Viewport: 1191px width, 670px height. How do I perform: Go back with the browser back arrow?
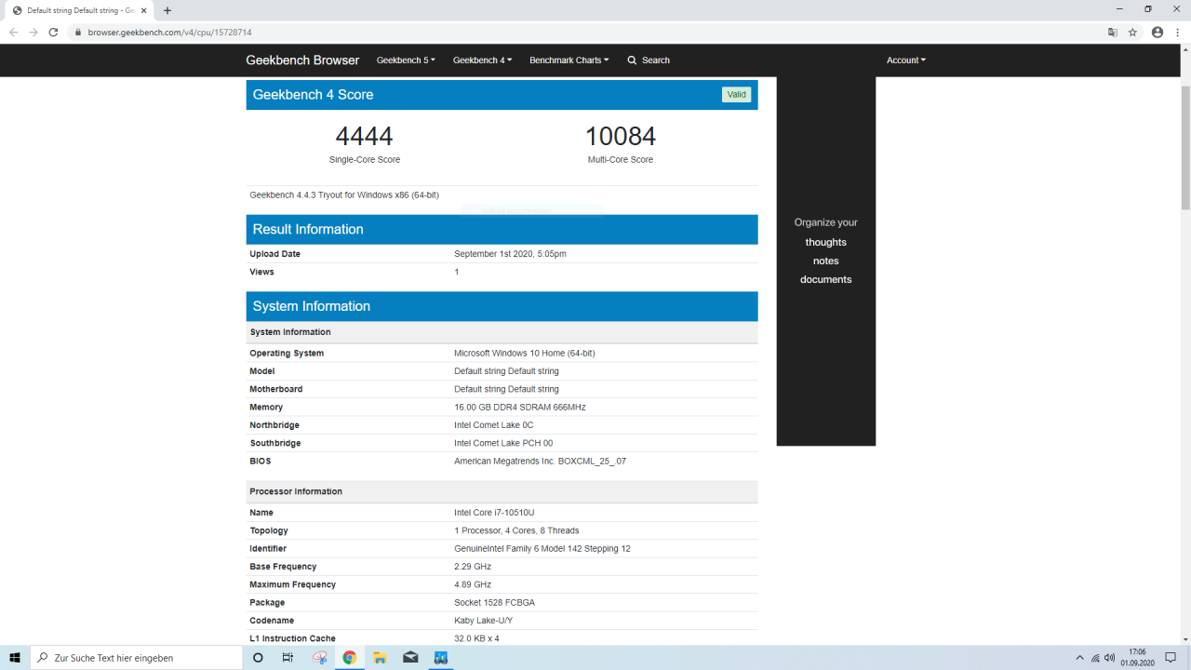tap(13, 32)
